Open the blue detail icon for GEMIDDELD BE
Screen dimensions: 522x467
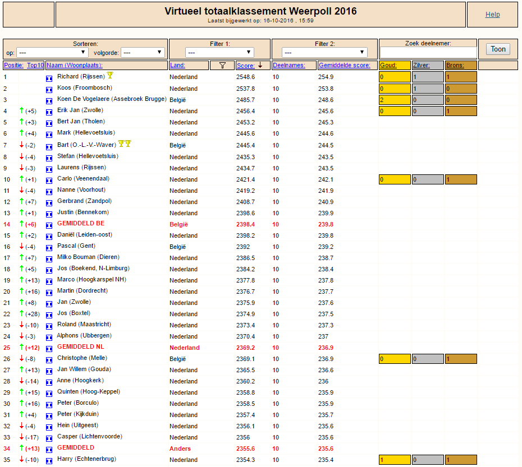click(49, 225)
